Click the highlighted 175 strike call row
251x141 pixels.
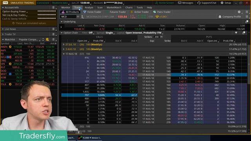coord(99,95)
